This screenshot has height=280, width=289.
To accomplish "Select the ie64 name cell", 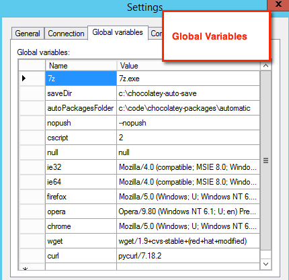I will tap(81, 182).
